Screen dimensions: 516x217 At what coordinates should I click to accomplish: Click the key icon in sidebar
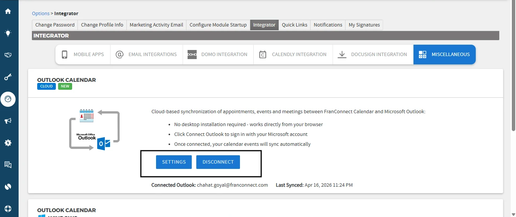click(8, 77)
